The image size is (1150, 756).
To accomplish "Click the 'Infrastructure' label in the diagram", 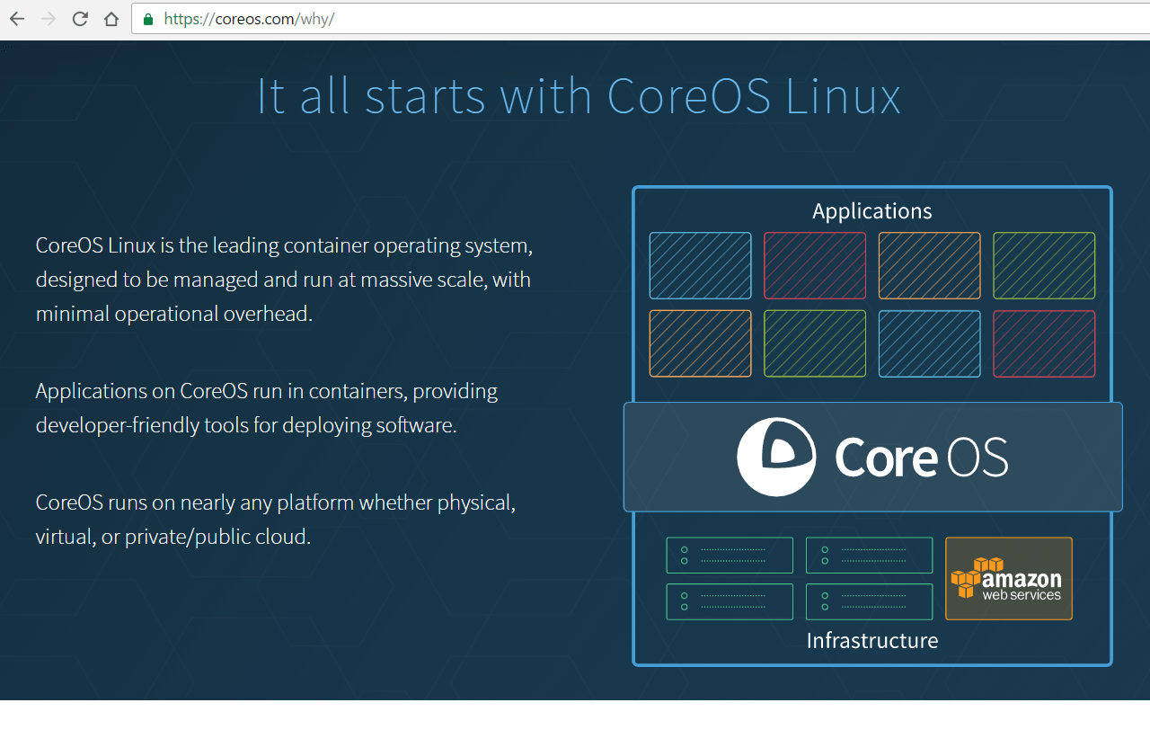I will tap(871, 640).
